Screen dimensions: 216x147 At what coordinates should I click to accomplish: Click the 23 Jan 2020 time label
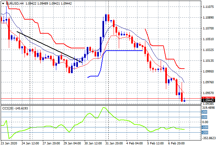point(9,143)
